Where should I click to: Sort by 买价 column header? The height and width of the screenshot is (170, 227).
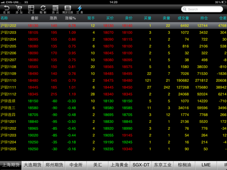tap(110, 18)
